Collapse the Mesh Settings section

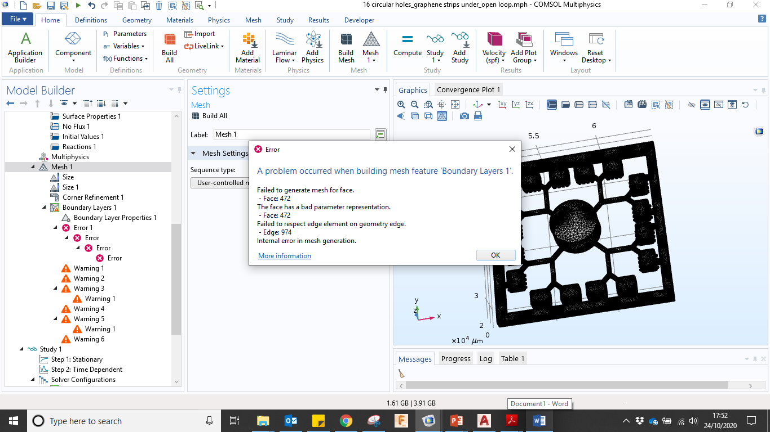[x=193, y=154]
